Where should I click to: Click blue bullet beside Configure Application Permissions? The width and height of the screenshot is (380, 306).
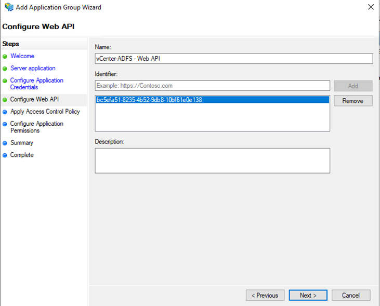pyautogui.click(x=5, y=124)
